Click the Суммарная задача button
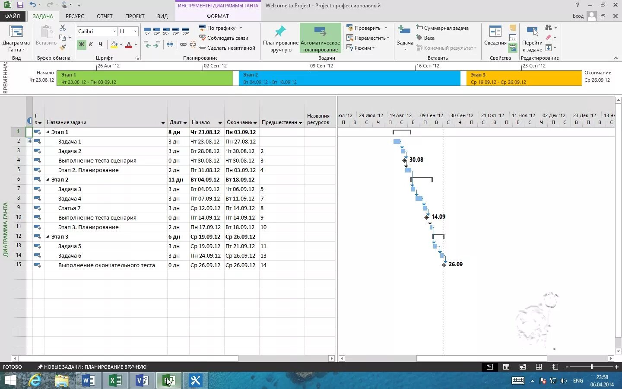The image size is (622, 389). (442, 28)
